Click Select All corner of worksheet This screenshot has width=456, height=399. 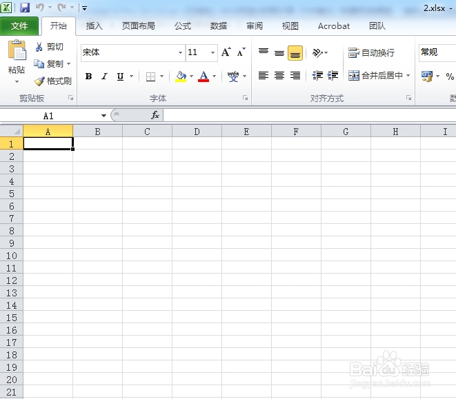(12, 131)
